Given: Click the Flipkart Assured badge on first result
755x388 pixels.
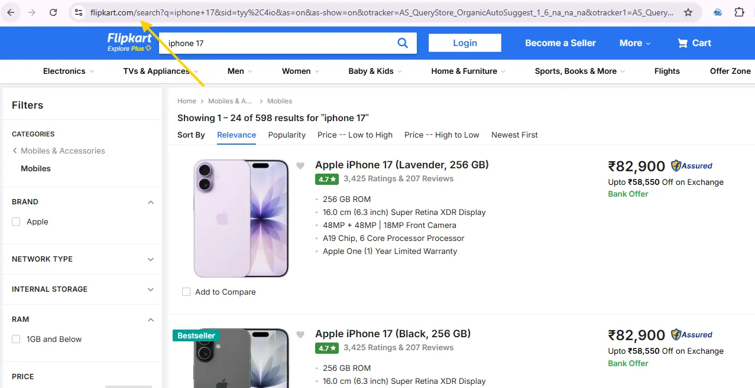Looking at the screenshot, I should tap(691, 165).
